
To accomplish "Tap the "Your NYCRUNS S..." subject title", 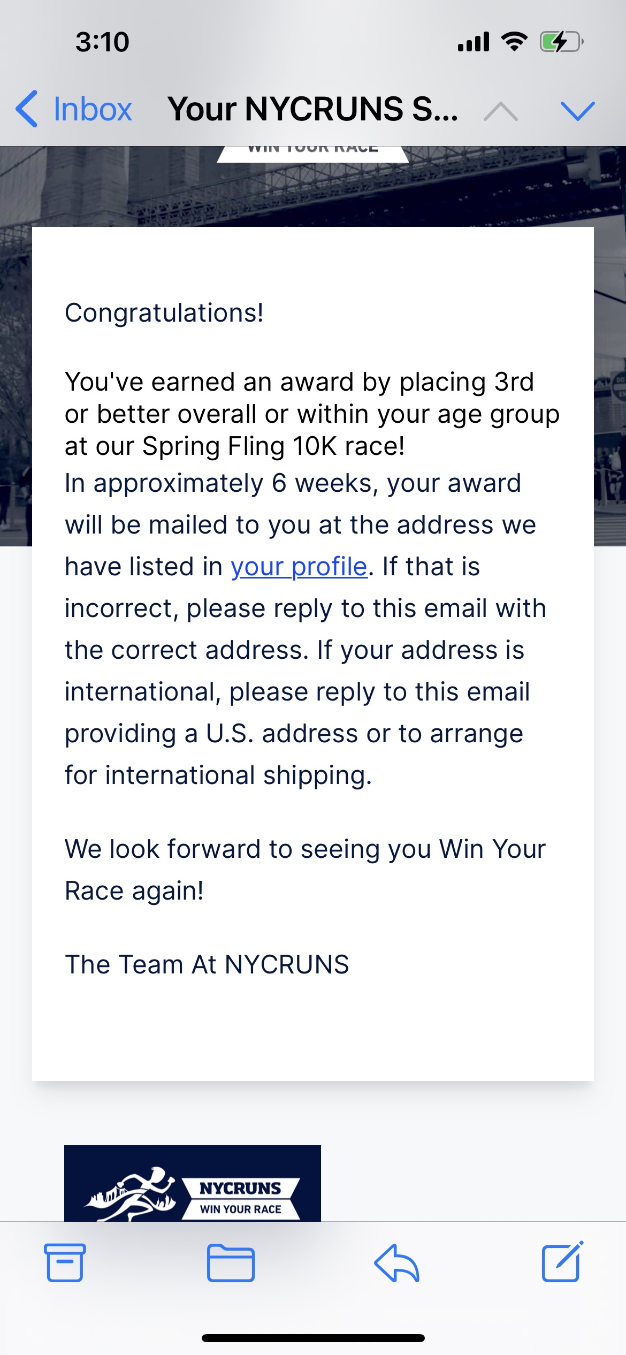I will [x=312, y=109].
